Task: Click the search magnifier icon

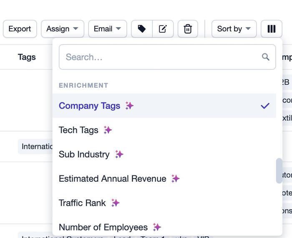Action: click(266, 57)
